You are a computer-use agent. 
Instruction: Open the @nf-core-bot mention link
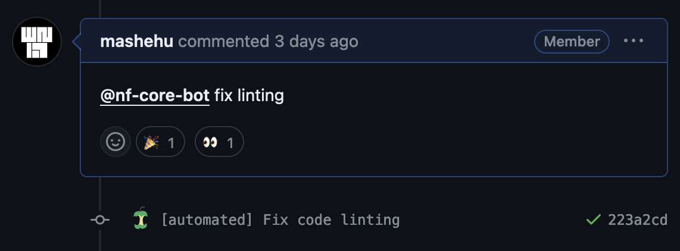155,95
